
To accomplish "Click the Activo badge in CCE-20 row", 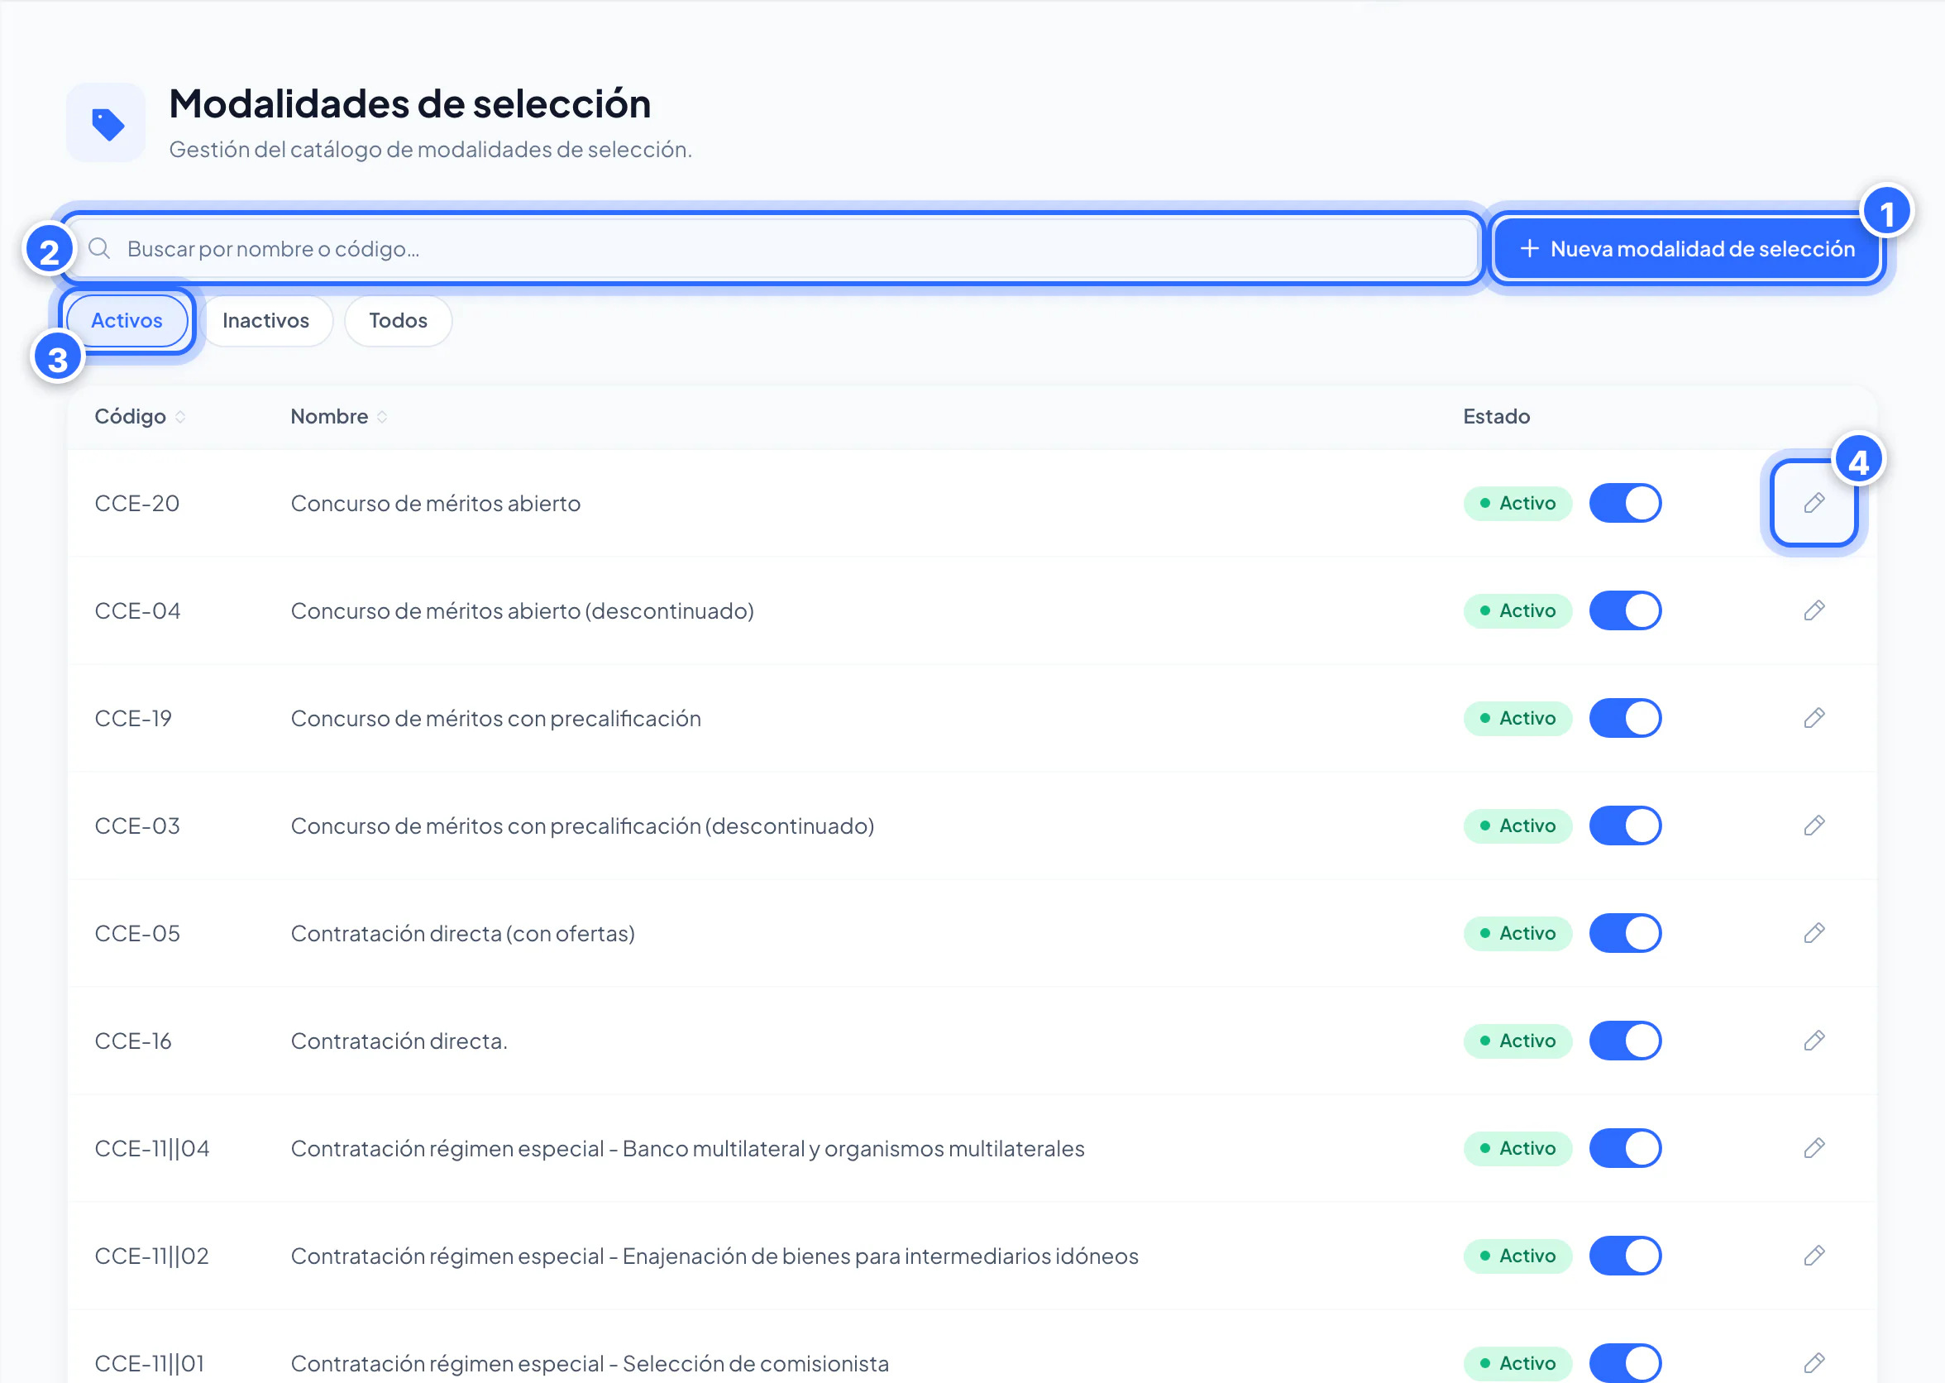I will point(1517,503).
